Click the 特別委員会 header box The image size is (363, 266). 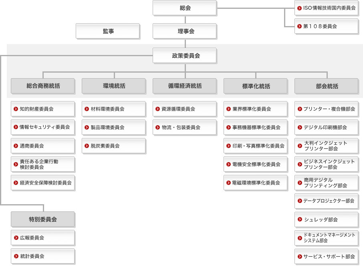click(42, 219)
